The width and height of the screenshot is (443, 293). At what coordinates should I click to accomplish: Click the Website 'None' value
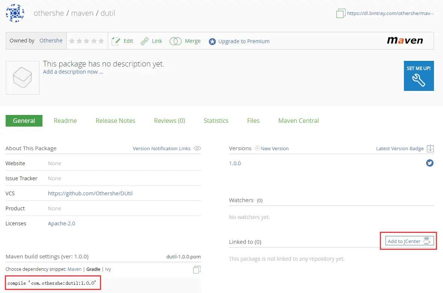pos(54,163)
